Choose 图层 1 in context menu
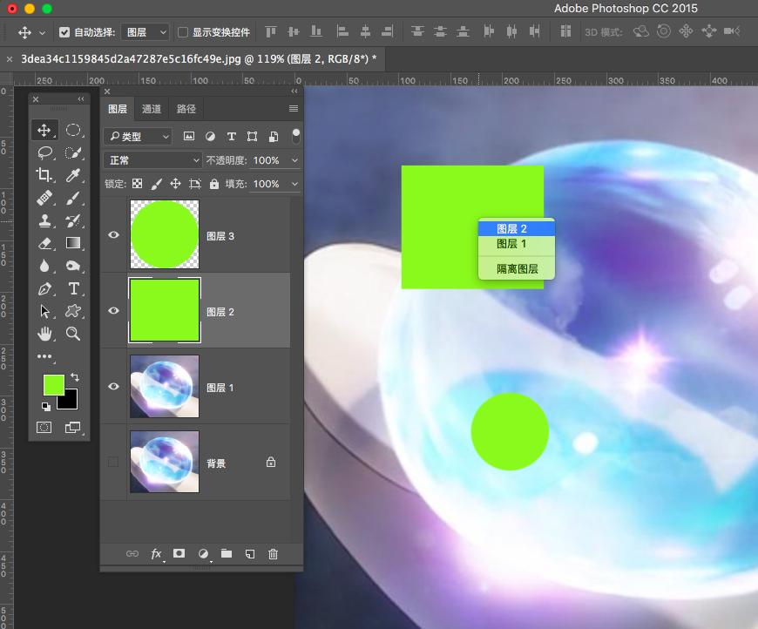 click(x=511, y=244)
